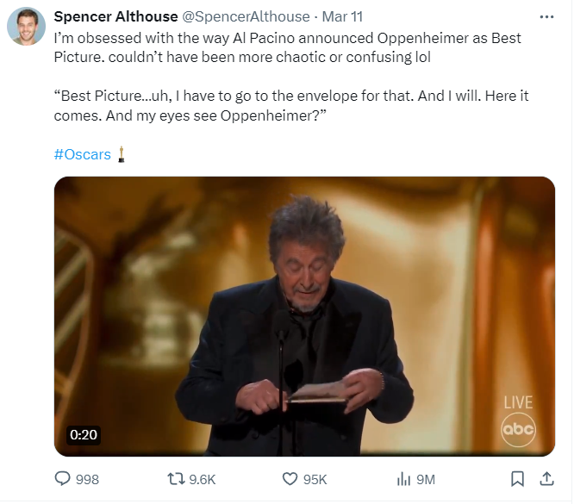Click the 95K likes count
Image resolution: width=574 pixels, height=504 pixels.
pos(315,480)
